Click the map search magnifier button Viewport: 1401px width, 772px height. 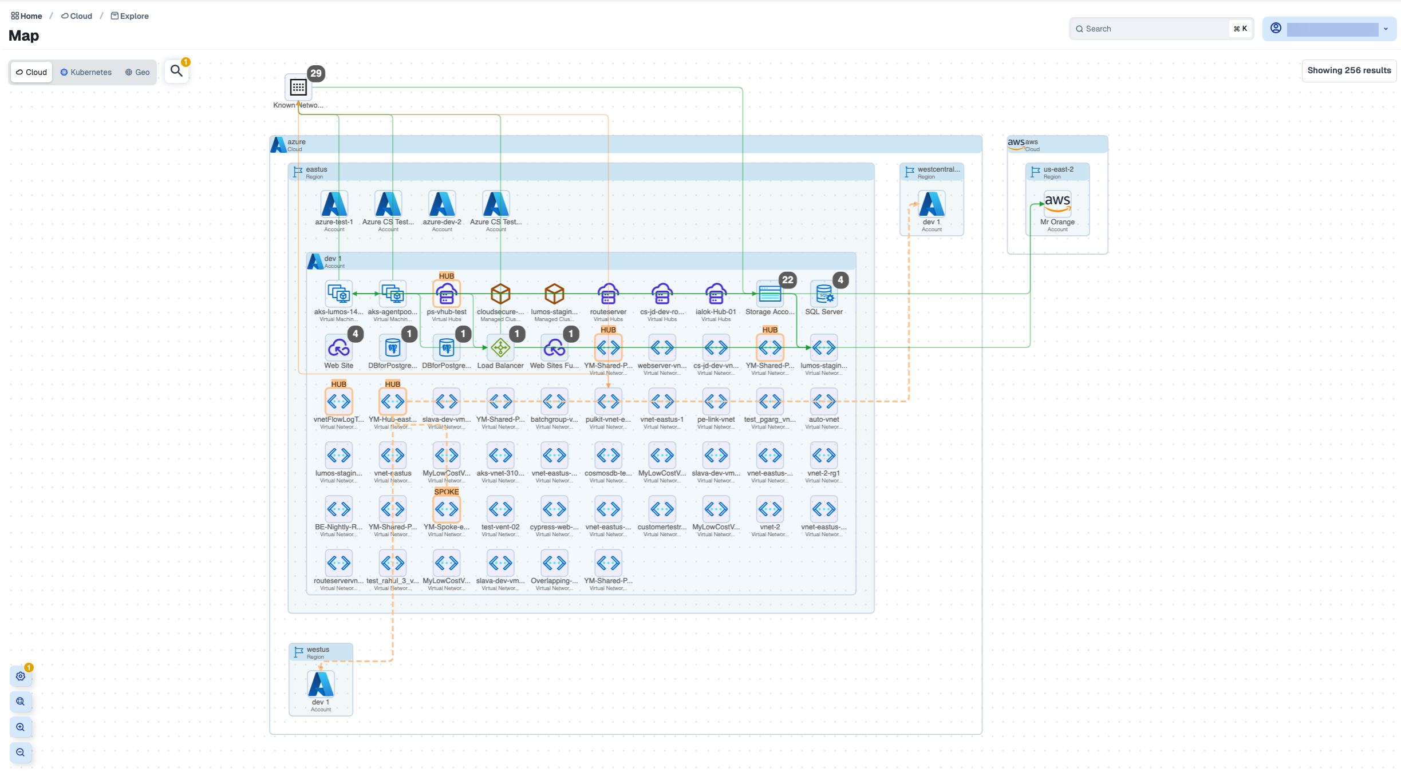[176, 71]
